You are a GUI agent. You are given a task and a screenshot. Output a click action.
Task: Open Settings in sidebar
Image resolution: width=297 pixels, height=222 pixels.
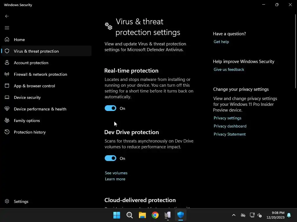[x=46, y=201]
